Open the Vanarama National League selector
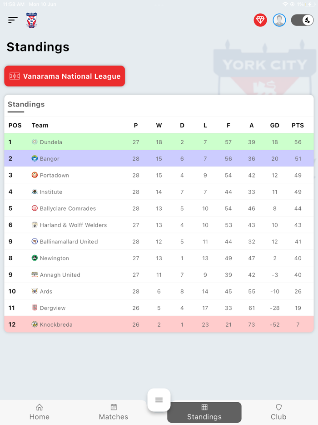Screen dimensions: 318x425 [64, 76]
